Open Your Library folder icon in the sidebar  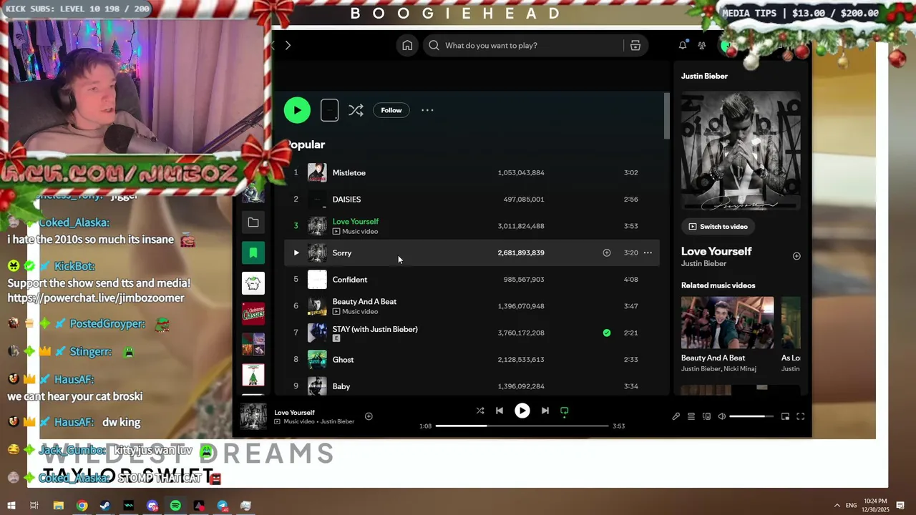[253, 222]
